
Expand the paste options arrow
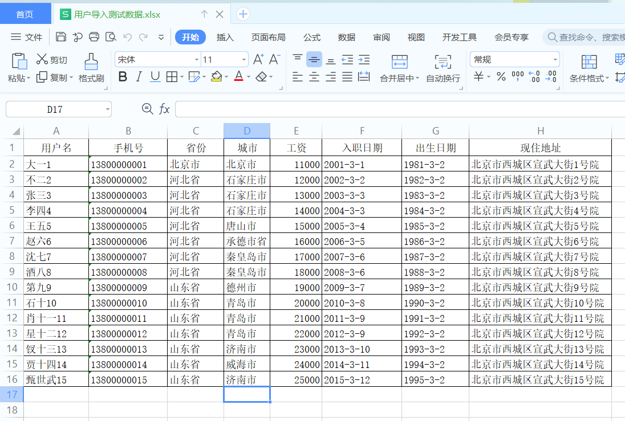(29, 79)
